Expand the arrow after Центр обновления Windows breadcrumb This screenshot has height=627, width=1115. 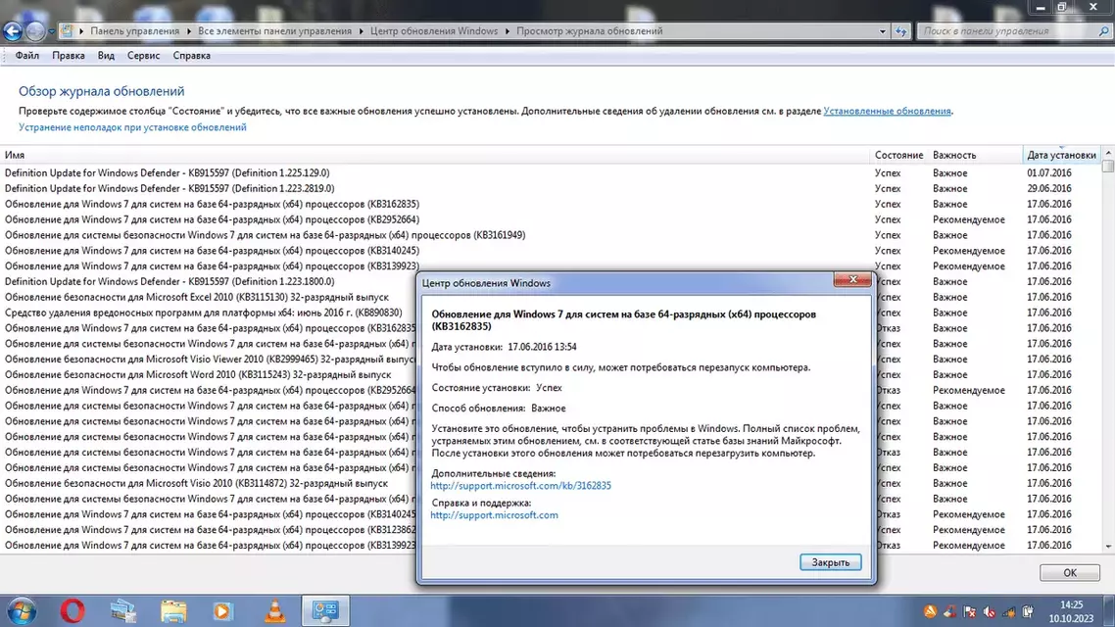tap(508, 31)
